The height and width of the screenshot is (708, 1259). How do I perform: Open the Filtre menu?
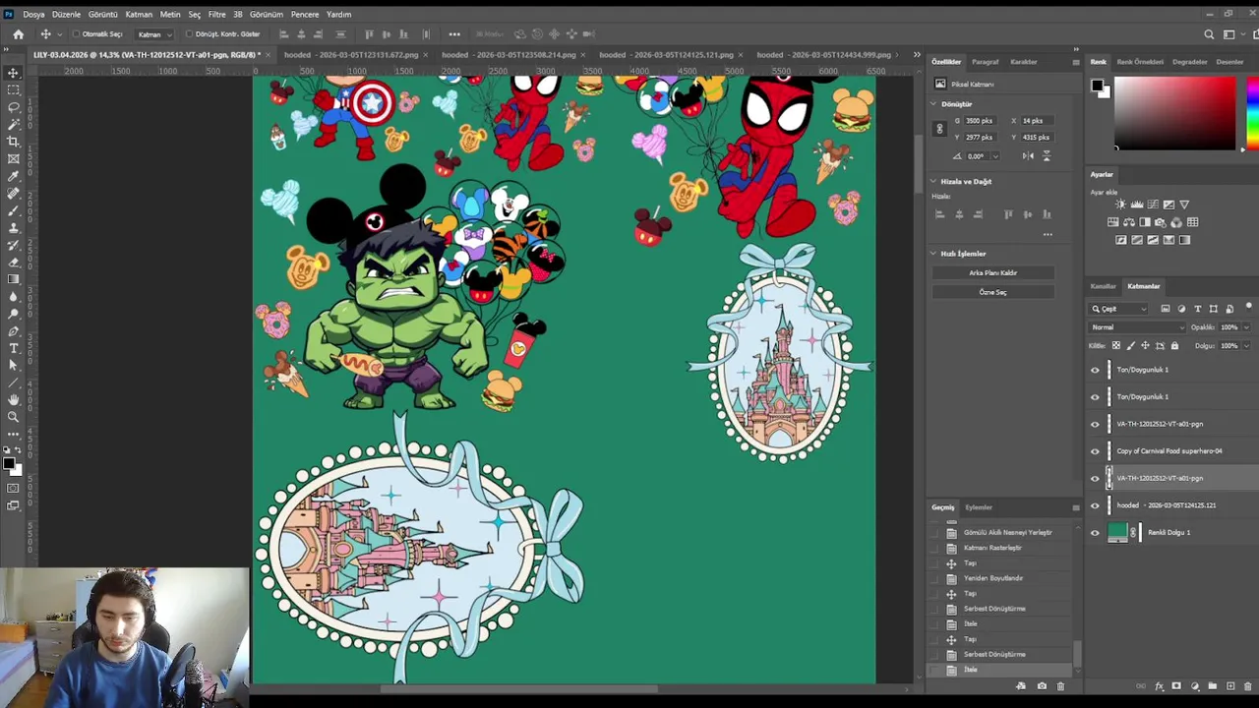(x=216, y=15)
